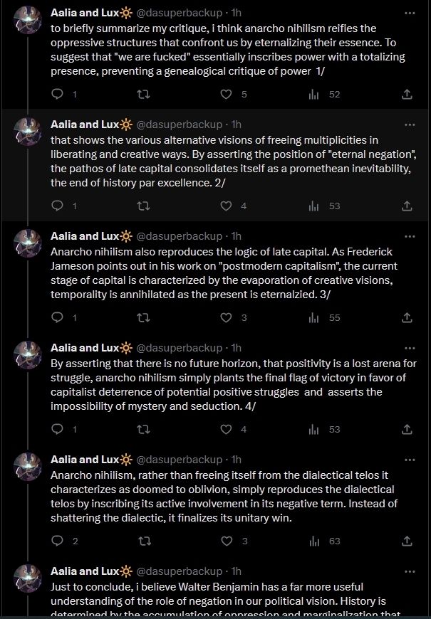
Task: Retweet the tweet ending with "4/"
Action: 142,429
